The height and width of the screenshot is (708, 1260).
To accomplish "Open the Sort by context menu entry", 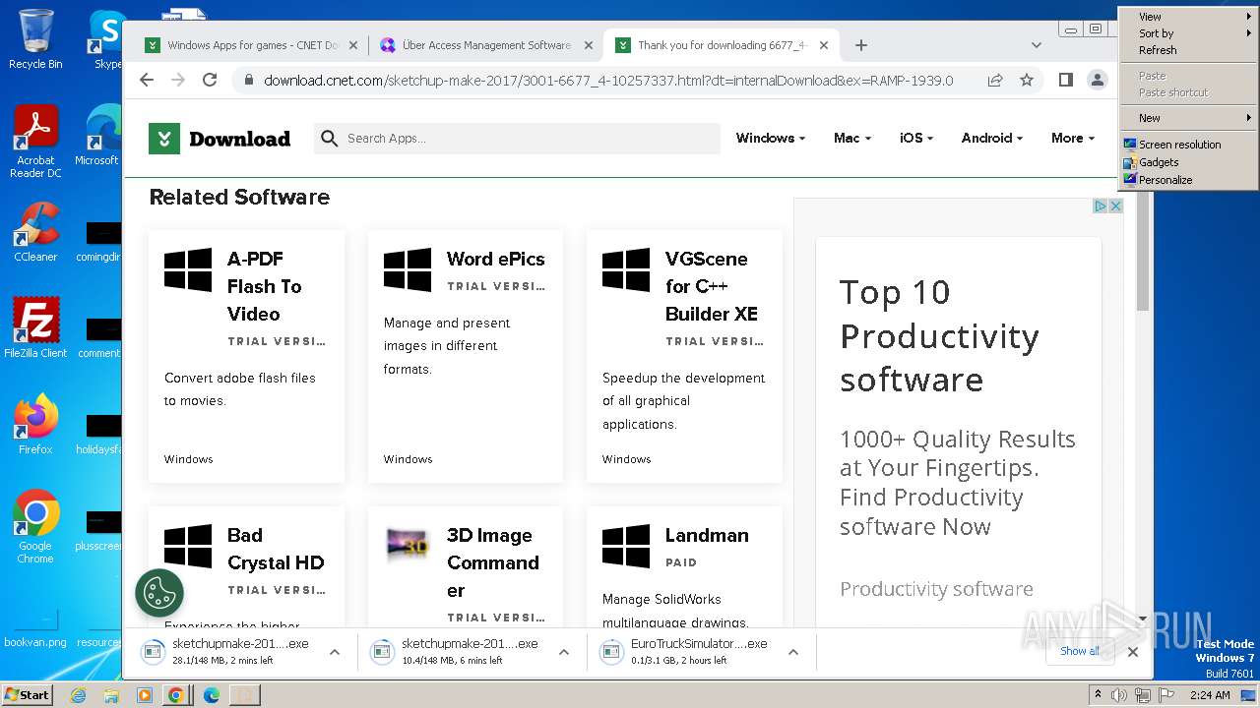I will click(1188, 33).
